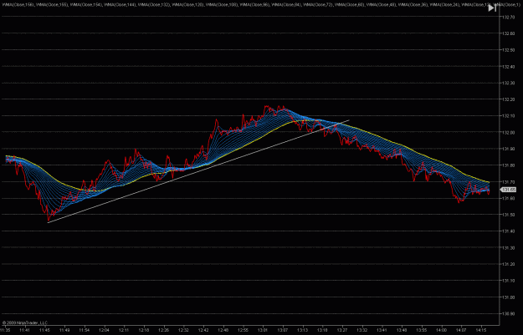The image size is (523, 335).
Task: Click the 12:18 time axis label
Action: [144, 330]
